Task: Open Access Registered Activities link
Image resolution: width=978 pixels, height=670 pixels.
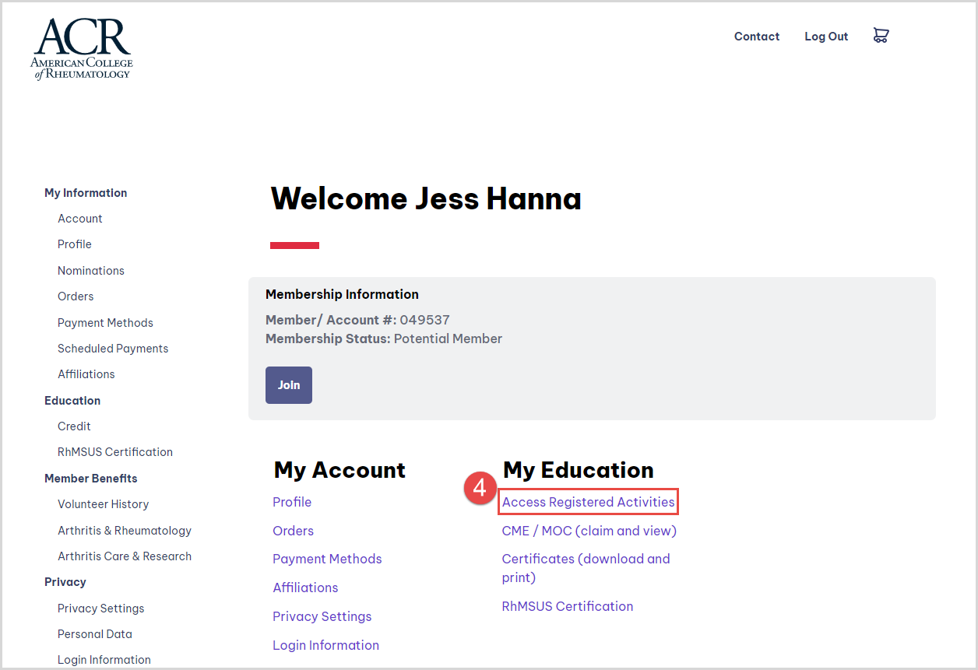Action: pyautogui.click(x=589, y=502)
